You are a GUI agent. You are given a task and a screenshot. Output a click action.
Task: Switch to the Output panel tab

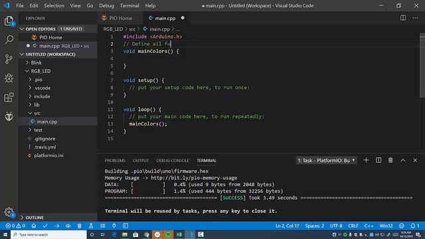coord(141,161)
